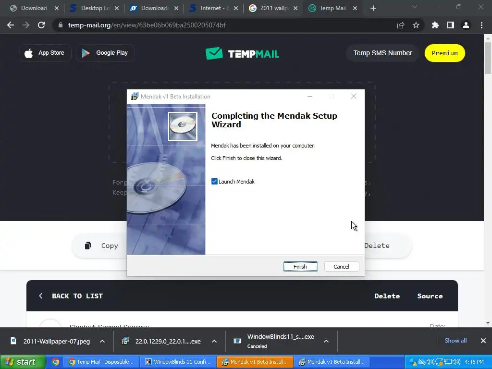Viewport: 492px width, 369px height.
Task: Open Chrome profile avatar menu
Action: 466,25
